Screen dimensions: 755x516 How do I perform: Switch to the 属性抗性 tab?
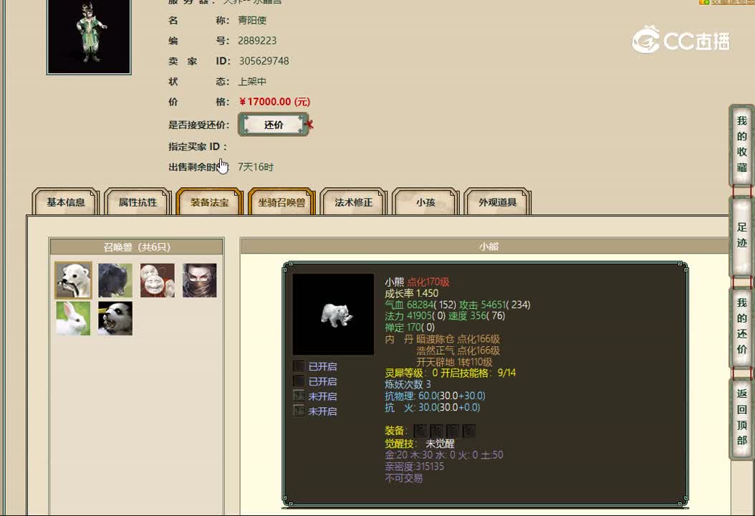click(x=138, y=202)
